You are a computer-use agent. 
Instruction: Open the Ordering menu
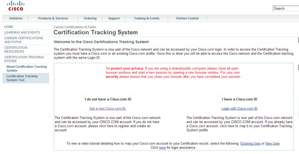[x=90, y=18]
